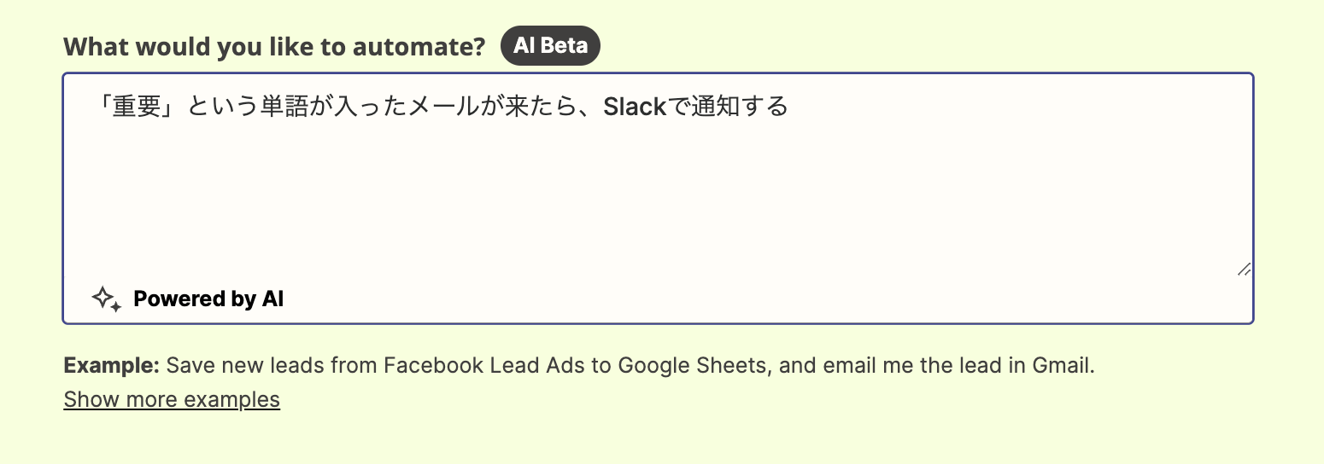Click the AI Beta badge
The height and width of the screenshot is (464, 1324).
point(551,45)
